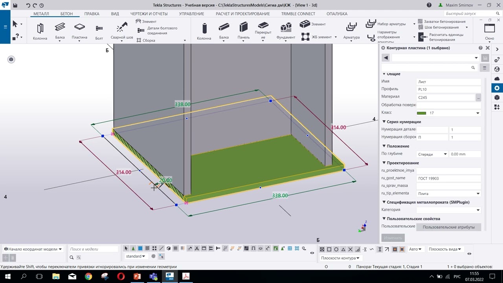
Task: Click the Сборка command in steel ribbon
Action: point(145,40)
